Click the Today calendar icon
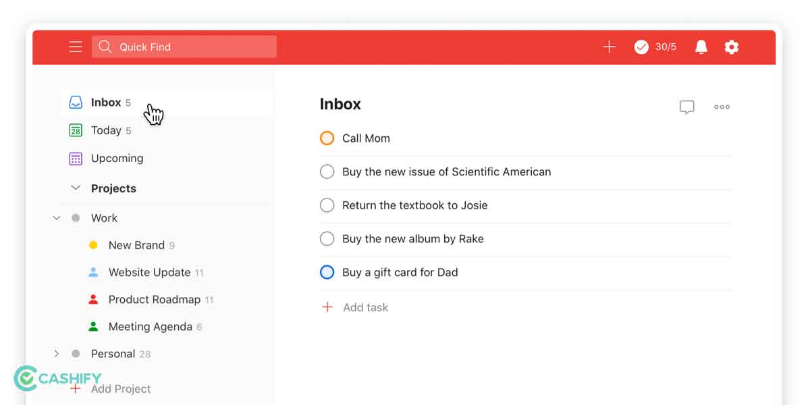This screenshot has height=405, width=810. [76, 130]
